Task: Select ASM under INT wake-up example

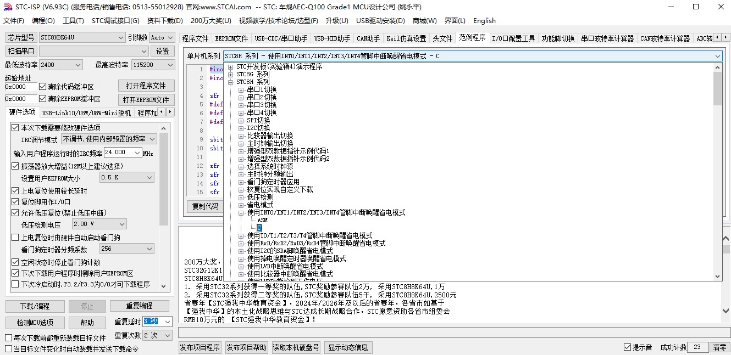Action: pyautogui.click(x=262, y=220)
